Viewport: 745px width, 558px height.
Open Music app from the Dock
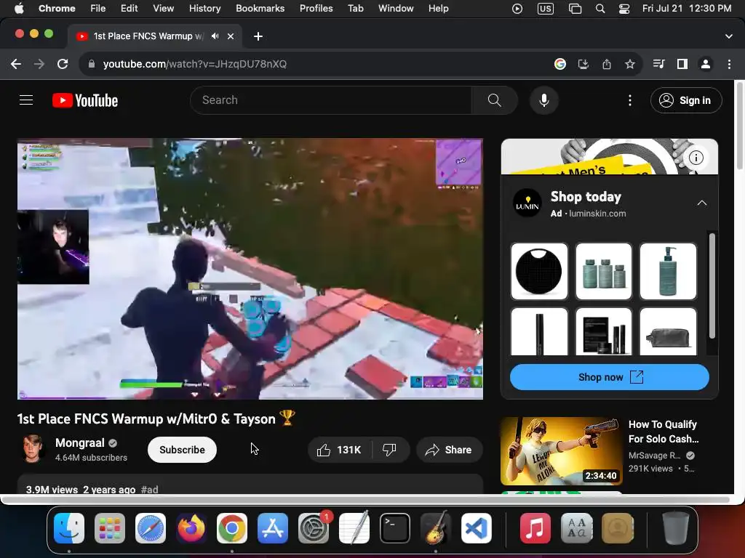tap(535, 528)
